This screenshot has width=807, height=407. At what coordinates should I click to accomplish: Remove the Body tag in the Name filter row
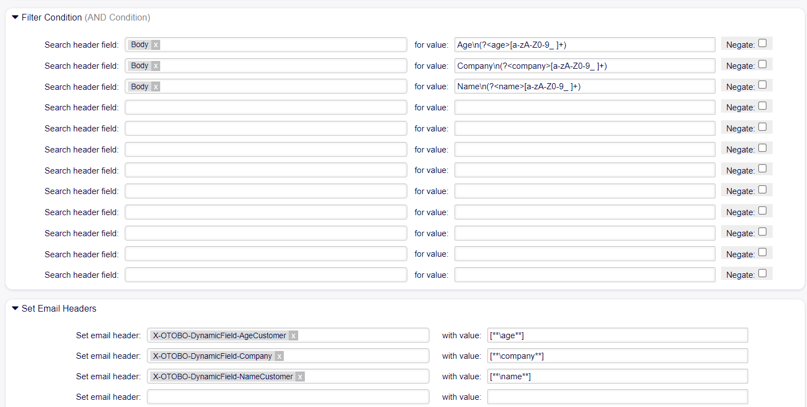point(156,87)
